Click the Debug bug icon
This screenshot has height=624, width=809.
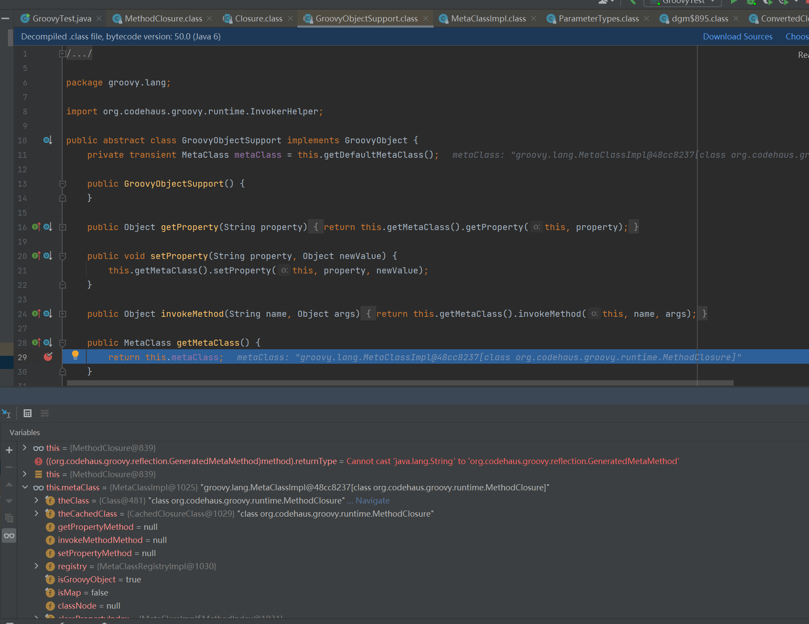751,2
